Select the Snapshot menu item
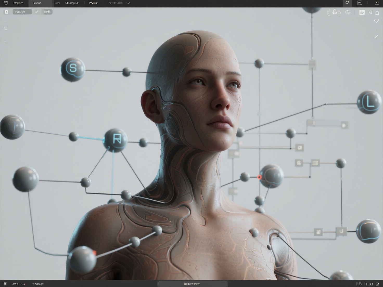Image resolution: width=383 pixels, height=287 pixels. coord(72,3)
